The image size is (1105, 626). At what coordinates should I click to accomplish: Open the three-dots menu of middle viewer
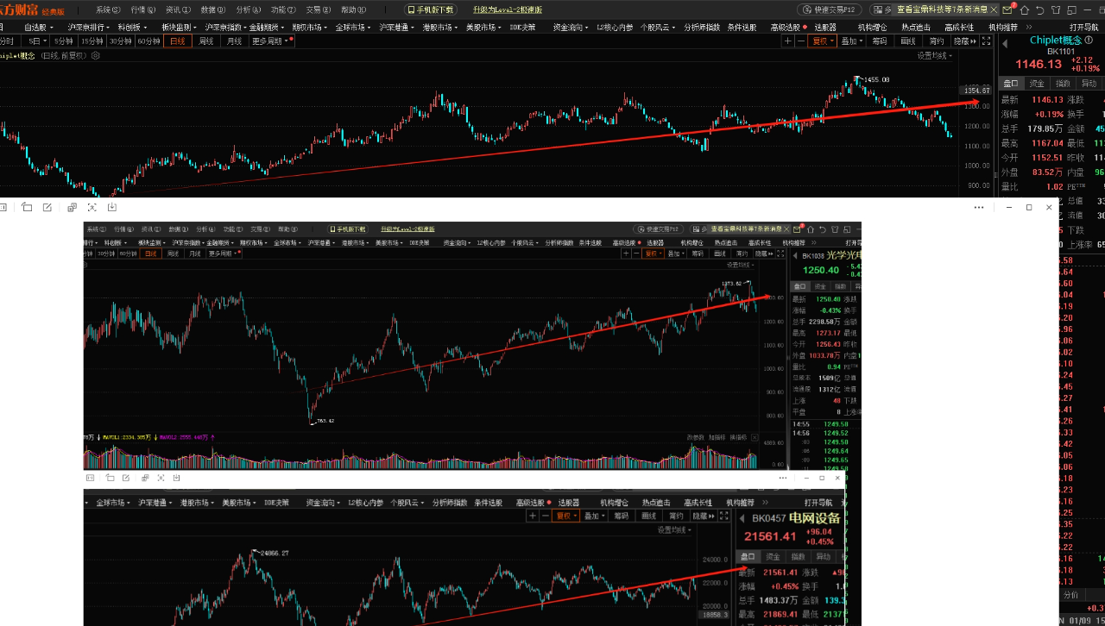coord(979,207)
